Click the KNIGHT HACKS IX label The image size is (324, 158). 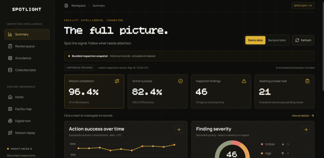click(x=21, y=149)
